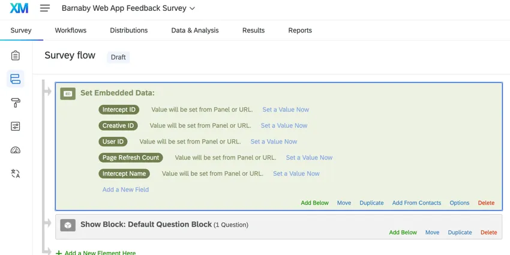This screenshot has height=255, width=510.
Task: Click Add a New Element Here
Action: click(x=100, y=253)
